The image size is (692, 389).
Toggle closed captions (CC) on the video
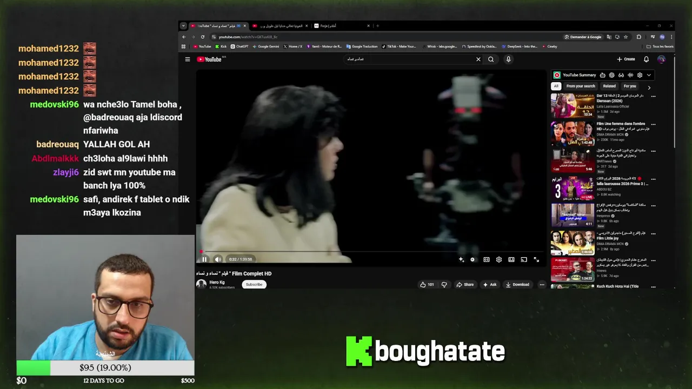pos(487,259)
